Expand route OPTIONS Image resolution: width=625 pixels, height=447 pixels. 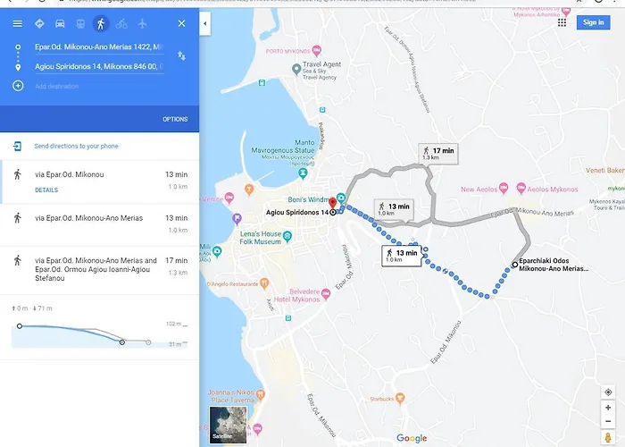175,119
